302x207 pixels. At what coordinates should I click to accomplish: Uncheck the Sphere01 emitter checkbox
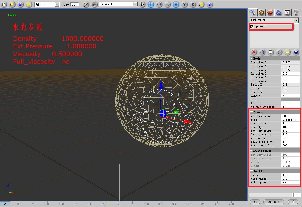252,27
